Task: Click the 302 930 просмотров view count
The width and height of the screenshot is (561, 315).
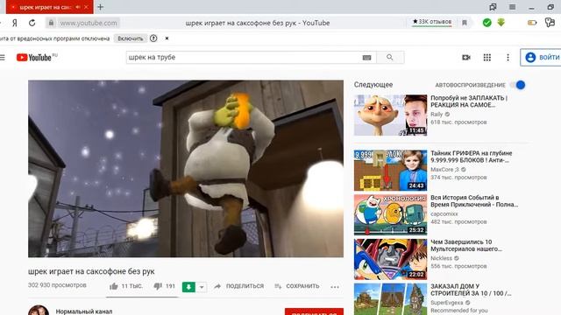Action: coord(57,285)
